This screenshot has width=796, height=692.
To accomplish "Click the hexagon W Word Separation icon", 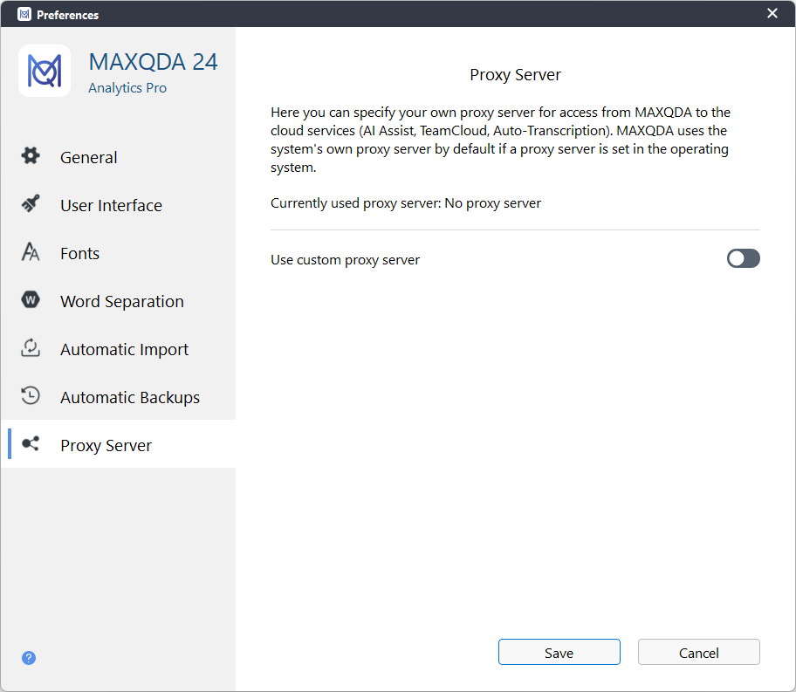I will click(31, 299).
